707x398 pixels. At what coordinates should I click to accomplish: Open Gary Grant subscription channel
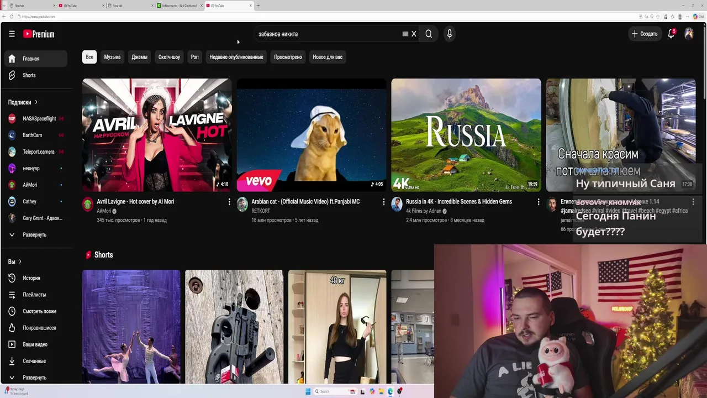(x=35, y=218)
